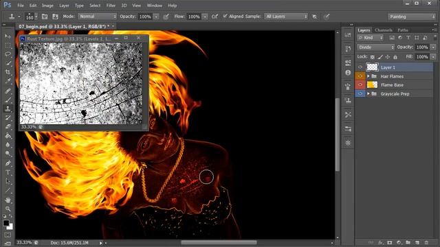The width and height of the screenshot is (440, 247).
Task: Open the Flow value dropdown arrow
Action: [x=205, y=16]
